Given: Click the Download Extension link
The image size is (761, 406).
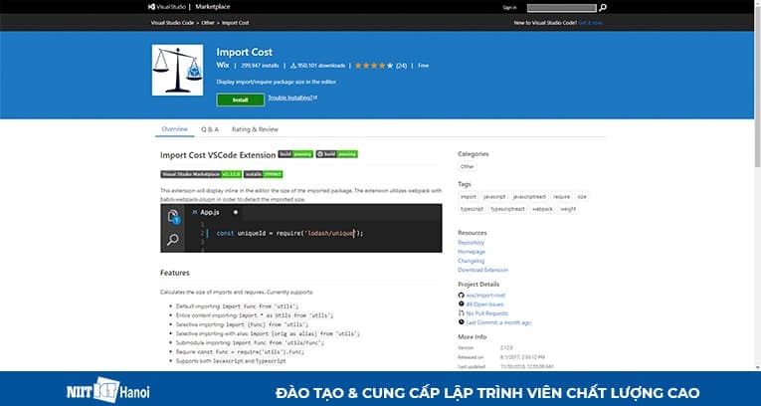Looking at the screenshot, I should click(x=482, y=270).
